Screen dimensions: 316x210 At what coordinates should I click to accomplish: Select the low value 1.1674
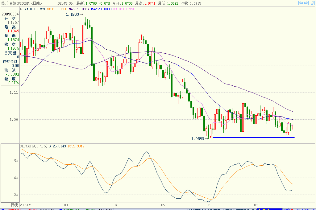[13, 40]
